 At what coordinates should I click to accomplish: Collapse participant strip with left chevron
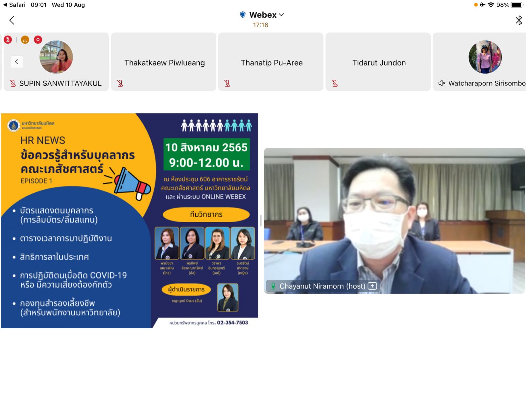[17, 62]
